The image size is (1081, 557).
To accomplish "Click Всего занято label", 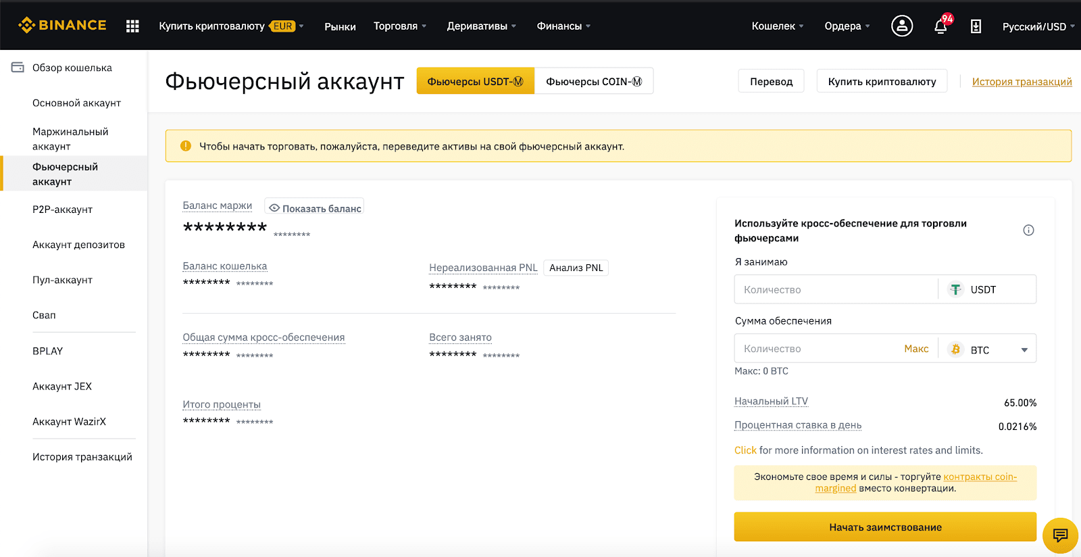I will point(460,337).
